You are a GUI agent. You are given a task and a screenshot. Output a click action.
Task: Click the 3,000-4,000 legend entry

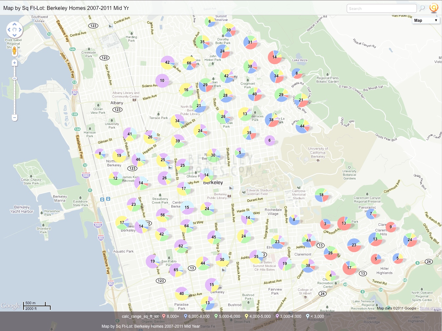coord(288,316)
